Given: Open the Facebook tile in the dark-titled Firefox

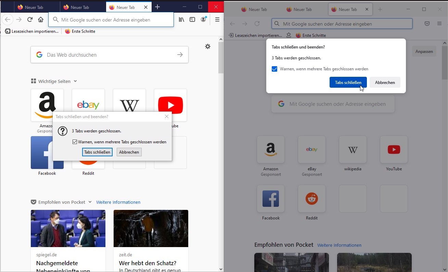Looking at the screenshot, I should (47, 153).
